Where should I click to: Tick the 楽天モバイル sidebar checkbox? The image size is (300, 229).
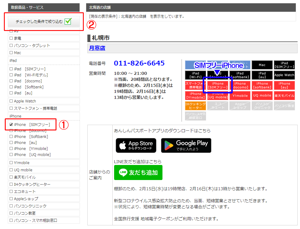pyautogui.click(x=11, y=177)
